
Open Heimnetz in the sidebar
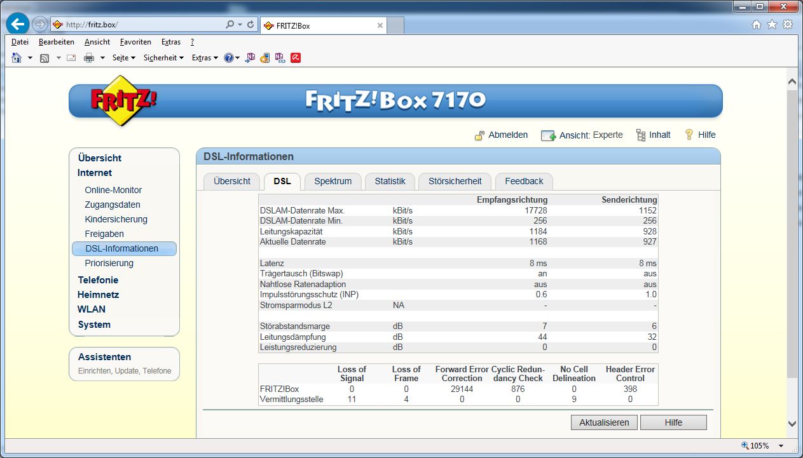[99, 295]
